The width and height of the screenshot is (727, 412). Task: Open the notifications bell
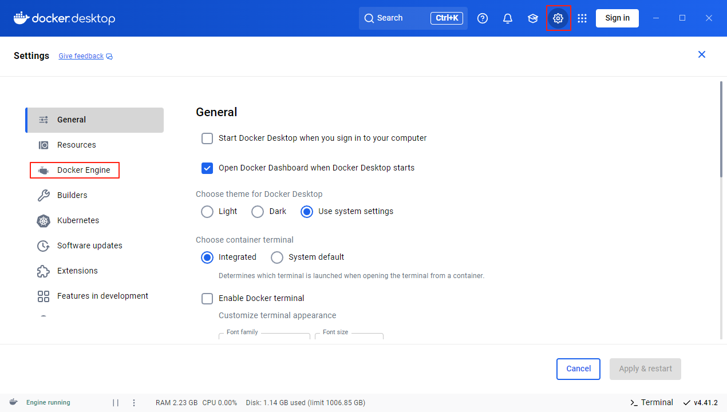pyautogui.click(x=508, y=18)
